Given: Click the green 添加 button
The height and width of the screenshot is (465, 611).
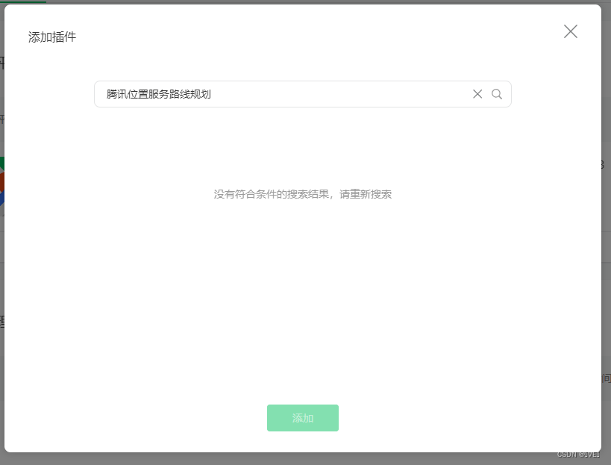Looking at the screenshot, I should pyautogui.click(x=303, y=418).
